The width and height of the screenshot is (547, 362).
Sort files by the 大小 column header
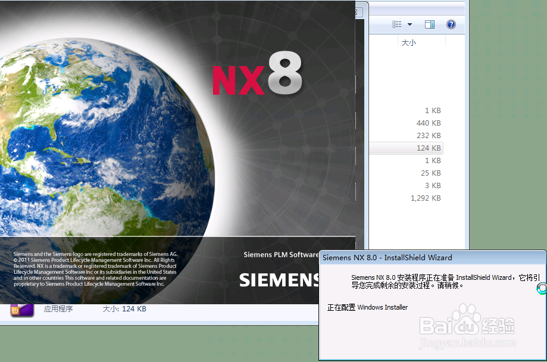[x=409, y=43]
